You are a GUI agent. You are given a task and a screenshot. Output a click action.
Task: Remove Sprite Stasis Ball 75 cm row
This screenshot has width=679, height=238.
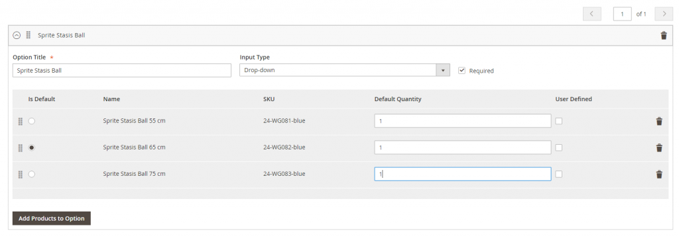(x=659, y=175)
